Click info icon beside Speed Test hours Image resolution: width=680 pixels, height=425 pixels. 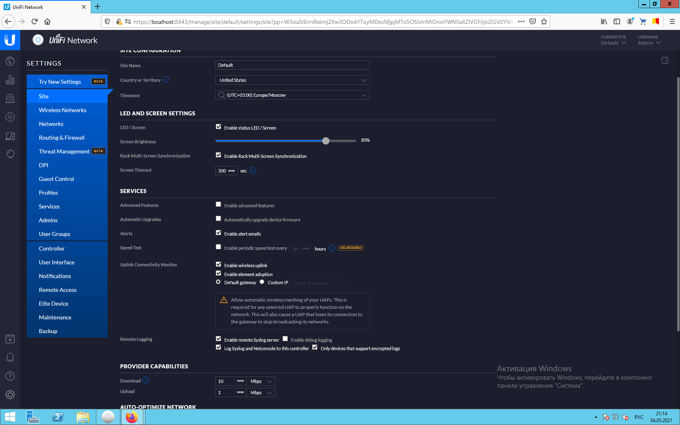tap(332, 248)
